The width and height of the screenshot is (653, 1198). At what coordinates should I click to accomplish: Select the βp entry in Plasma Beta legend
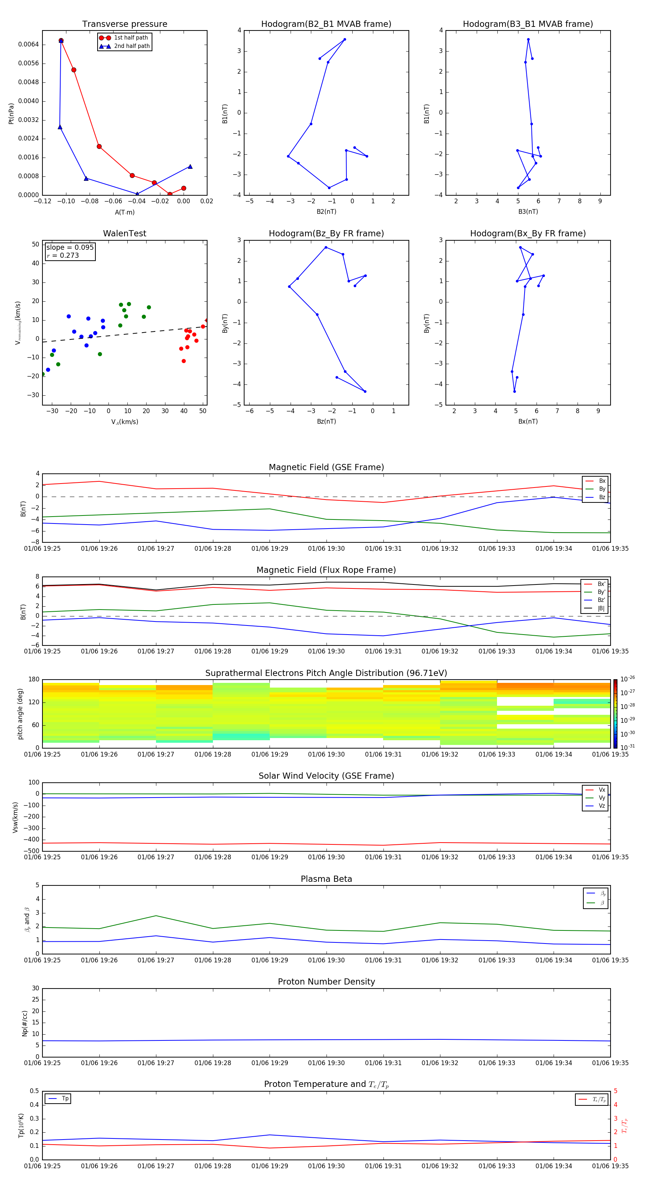point(596,893)
